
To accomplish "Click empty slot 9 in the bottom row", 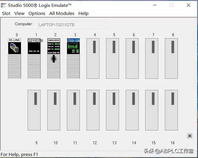I will 34,110.
